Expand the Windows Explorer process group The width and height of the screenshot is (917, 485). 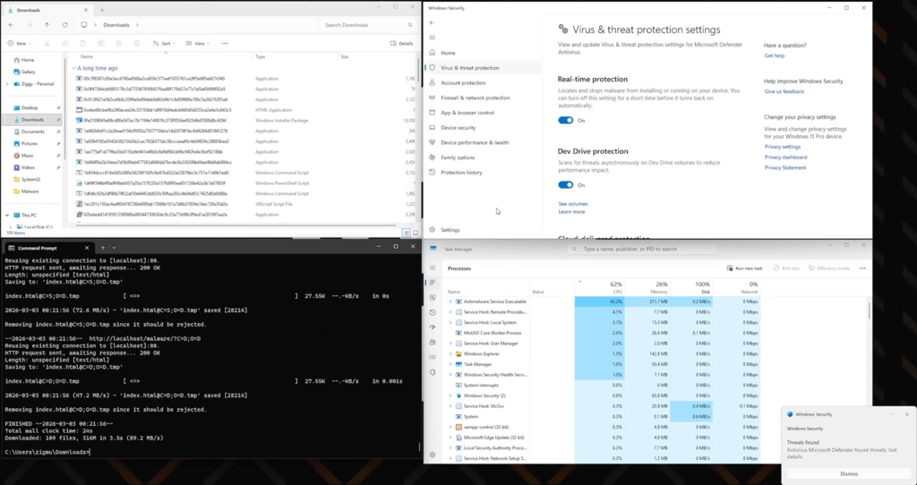(x=450, y=353)
